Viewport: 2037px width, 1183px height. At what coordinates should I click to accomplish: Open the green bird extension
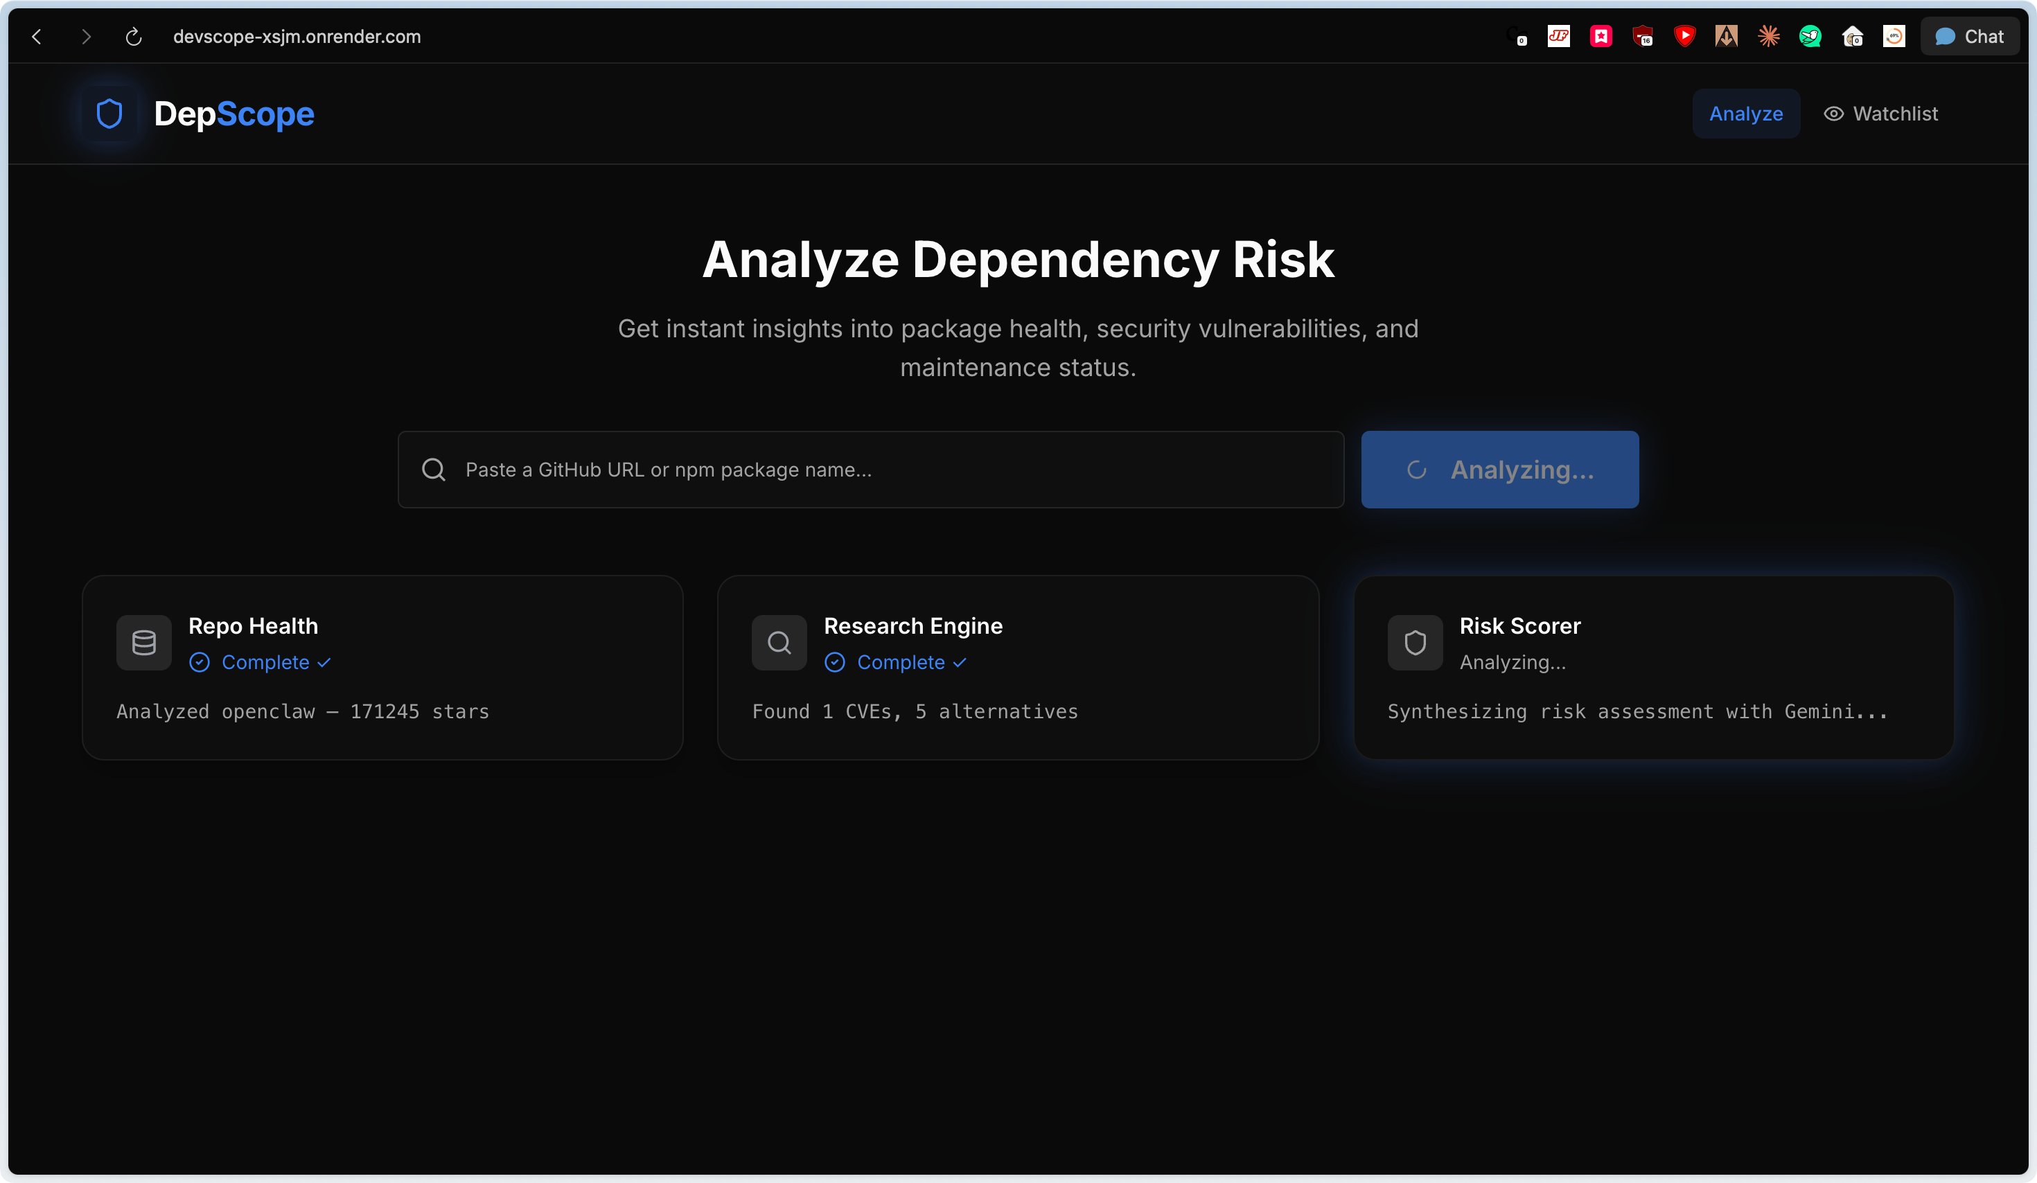coord(1810,36)
